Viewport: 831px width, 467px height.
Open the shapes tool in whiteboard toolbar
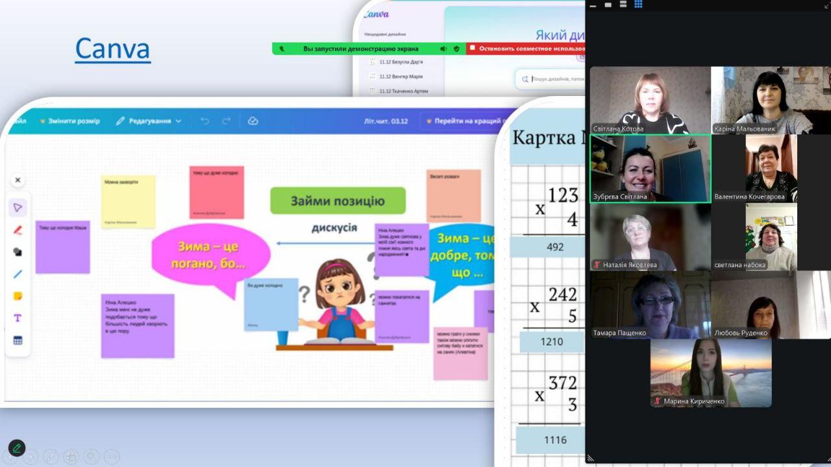pyautogui.click(x=18, y=252)
